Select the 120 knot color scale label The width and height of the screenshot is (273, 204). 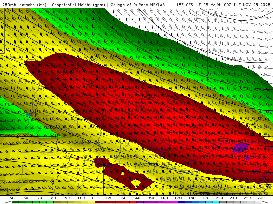(109, 198)
